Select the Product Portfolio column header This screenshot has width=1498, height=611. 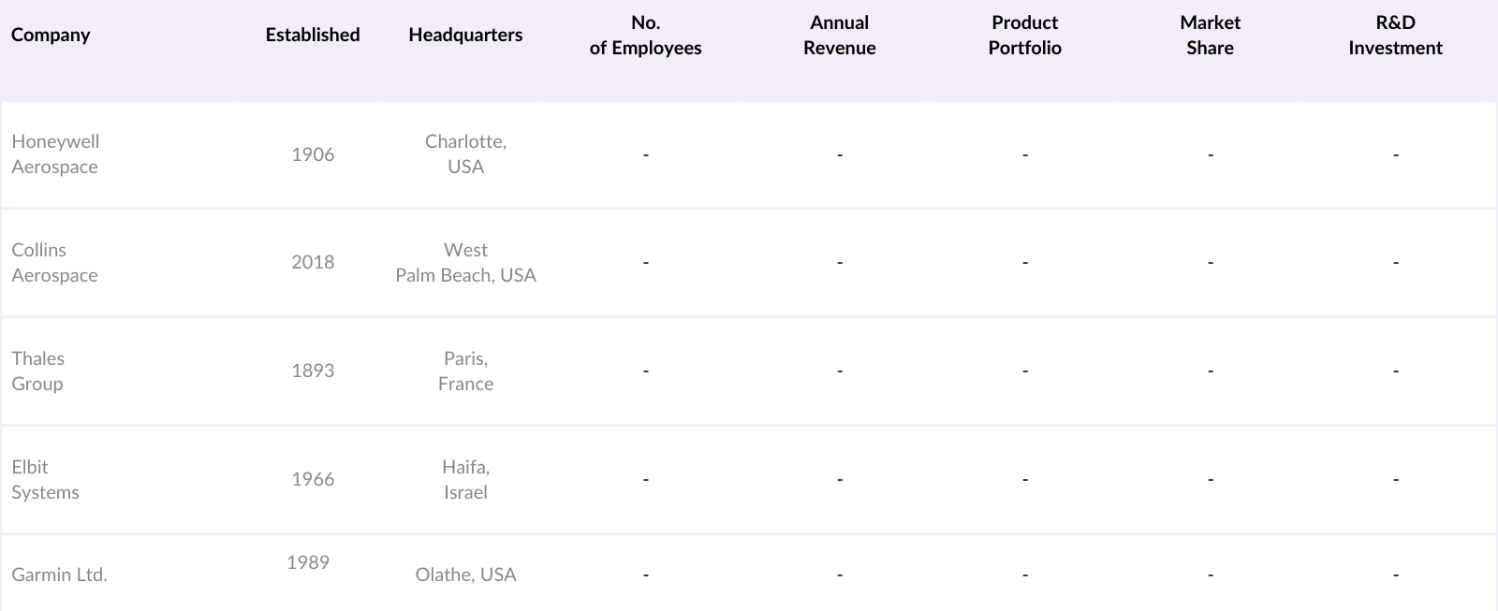1024,36
